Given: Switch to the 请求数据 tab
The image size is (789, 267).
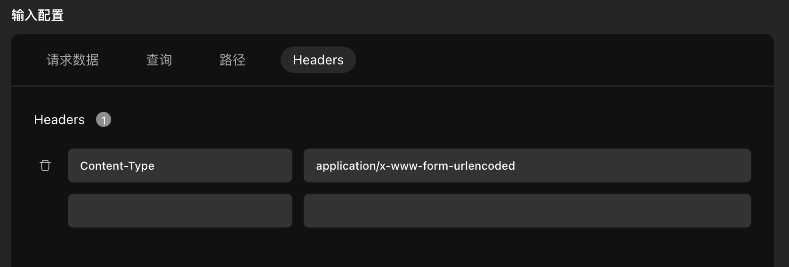Looking at the screenshot, I should point(72,60).
